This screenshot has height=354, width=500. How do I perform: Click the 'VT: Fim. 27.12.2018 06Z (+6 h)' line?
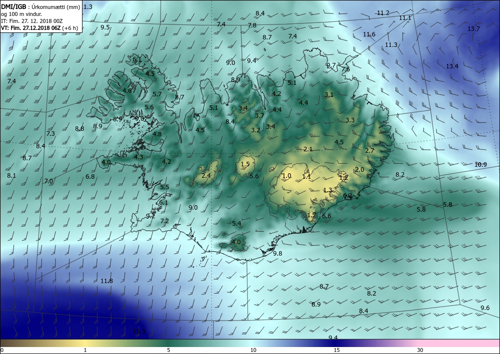[39, 28]
